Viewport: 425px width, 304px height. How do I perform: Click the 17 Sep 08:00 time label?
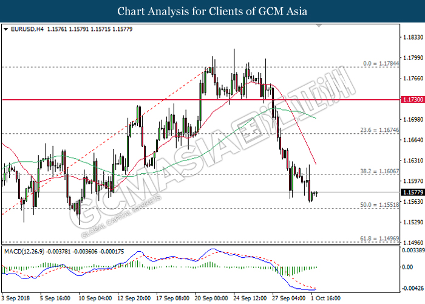(173, 299)
